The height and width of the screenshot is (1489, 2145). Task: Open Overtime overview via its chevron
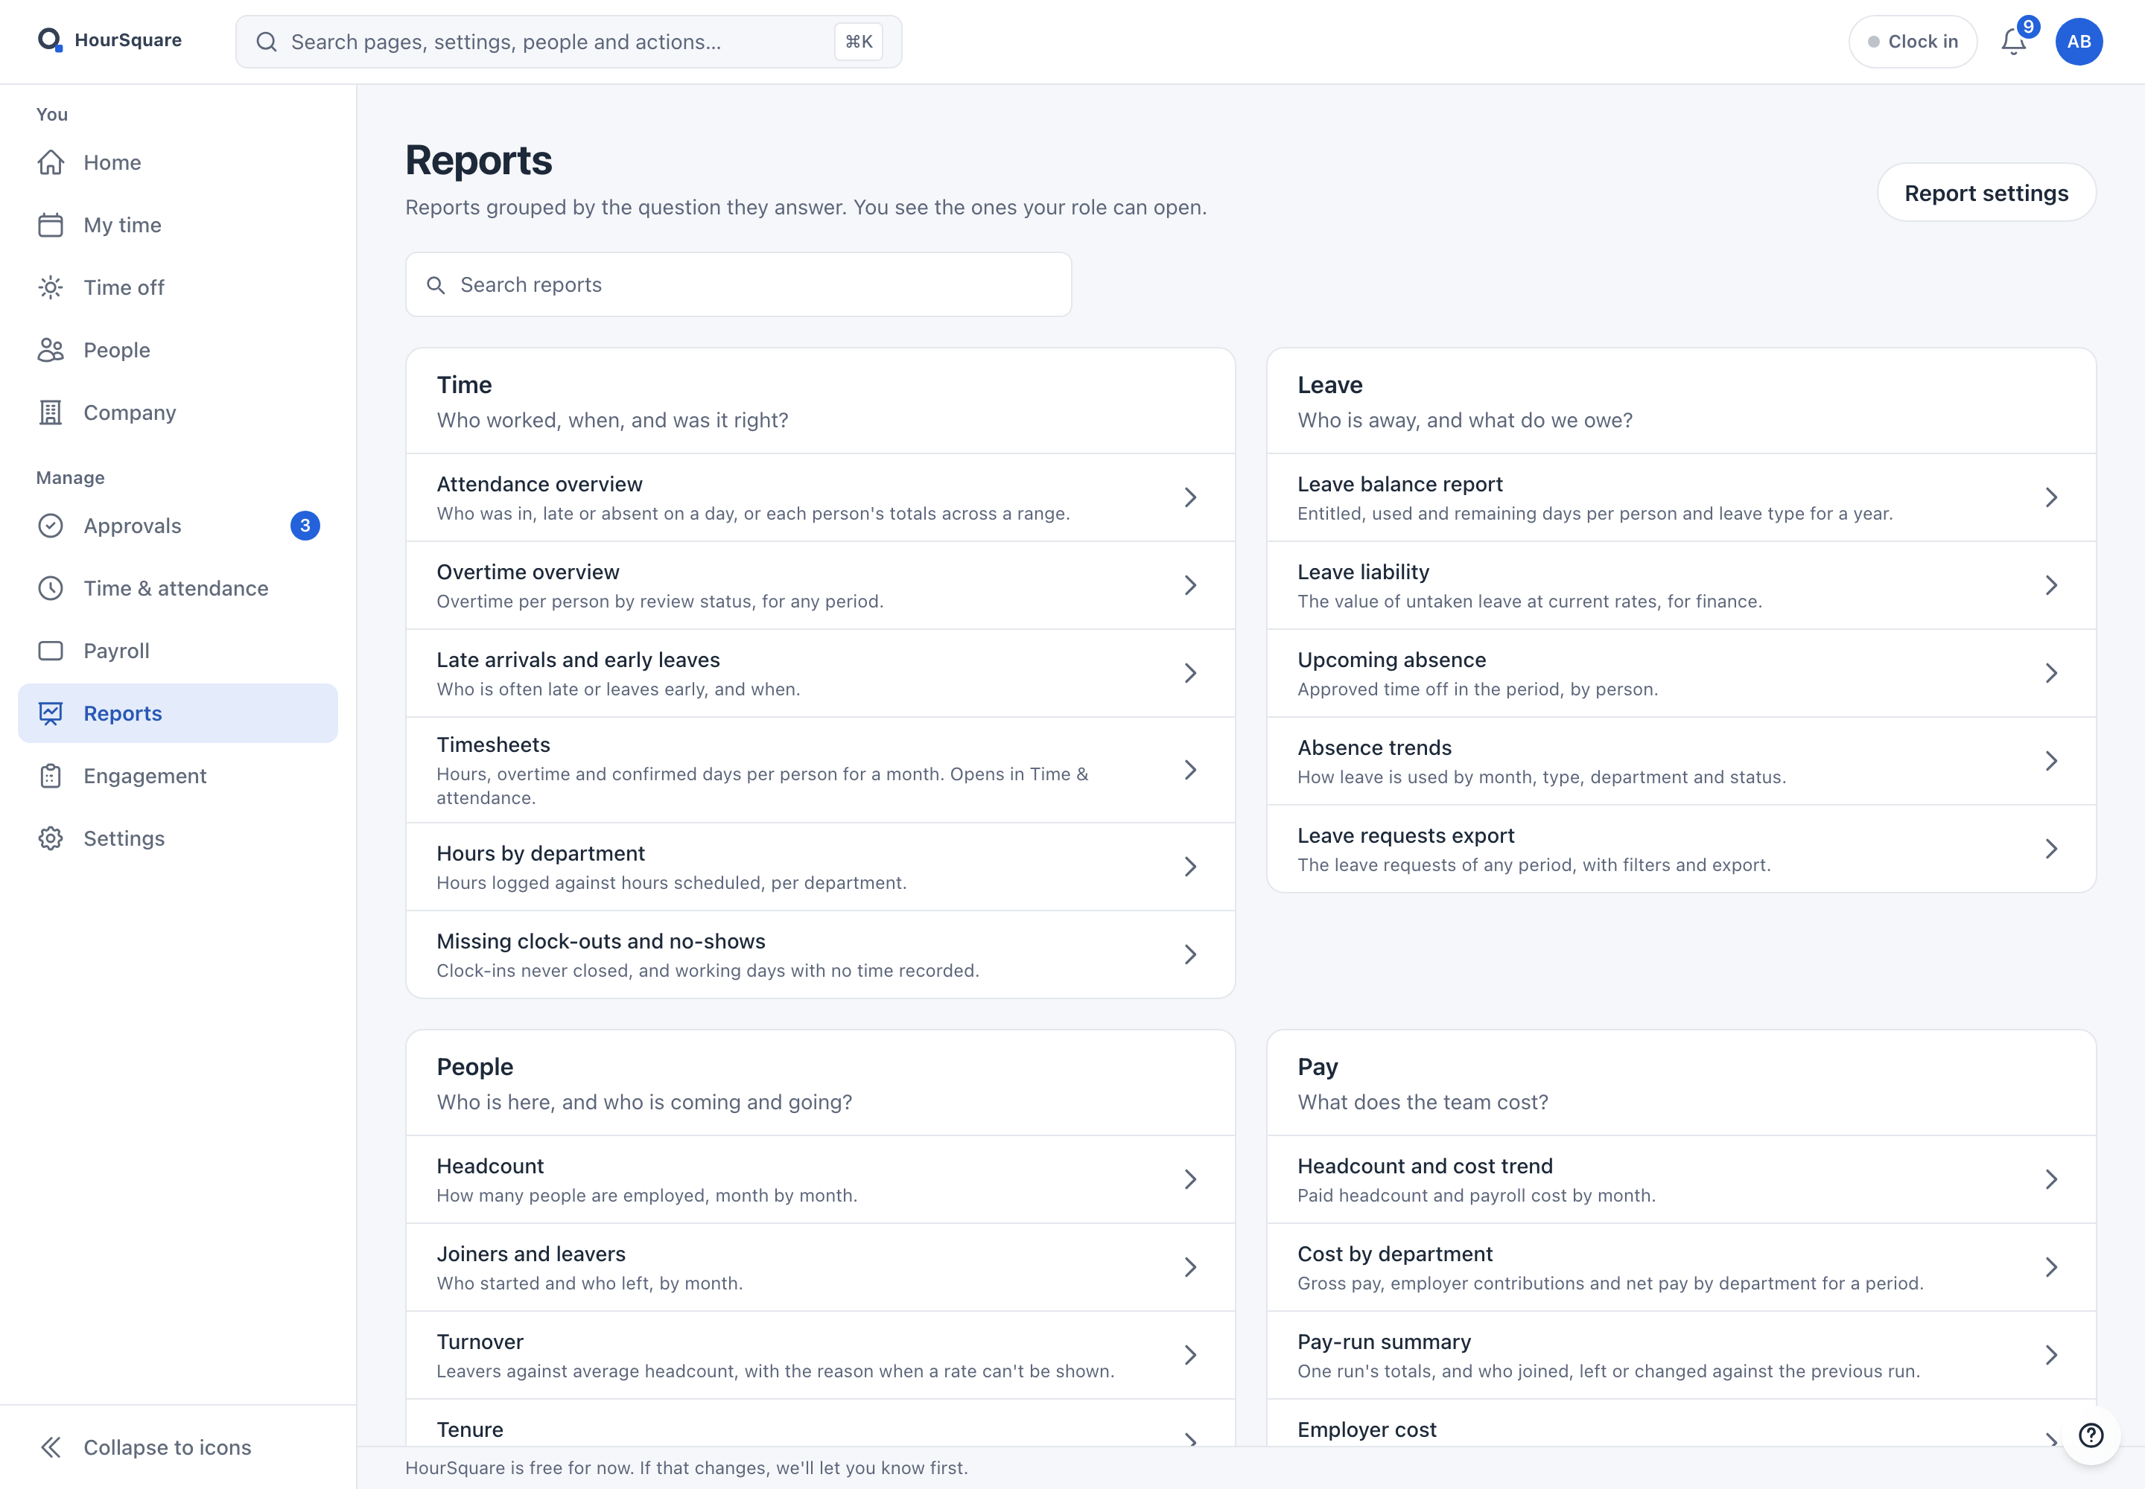[1190, 585]
